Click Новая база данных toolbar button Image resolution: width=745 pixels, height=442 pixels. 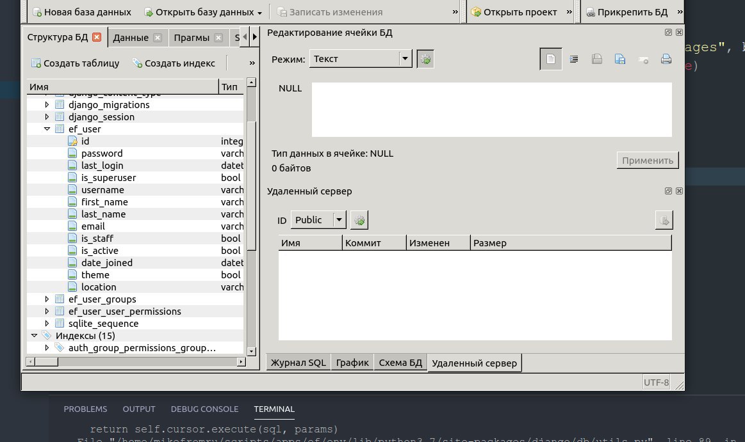click(x=82, y=12)
